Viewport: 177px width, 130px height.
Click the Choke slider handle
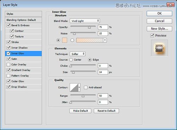(71, 66)
